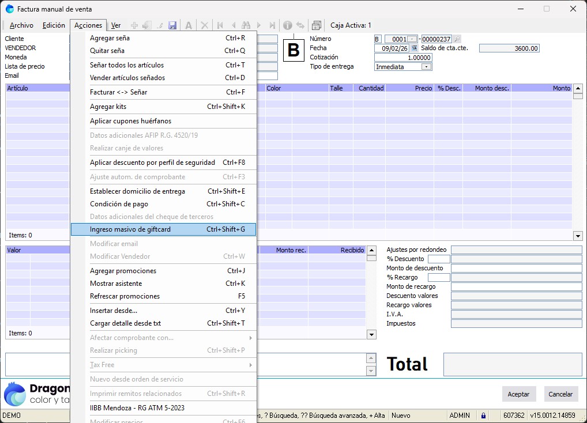Click the last record navigation arrow
Image resolution: width=587 pixels, height=423 pixels.
coord(272,25)
